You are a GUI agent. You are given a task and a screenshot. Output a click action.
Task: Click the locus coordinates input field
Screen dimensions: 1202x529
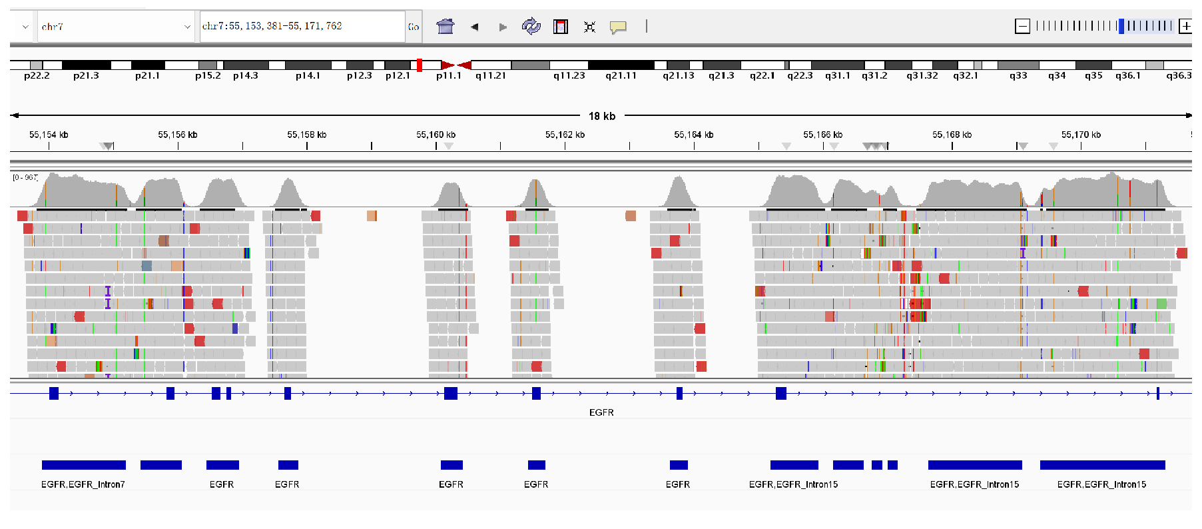tap(302, 27)
